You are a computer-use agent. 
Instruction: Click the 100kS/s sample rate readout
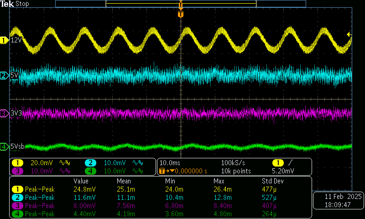coord(233,163)
